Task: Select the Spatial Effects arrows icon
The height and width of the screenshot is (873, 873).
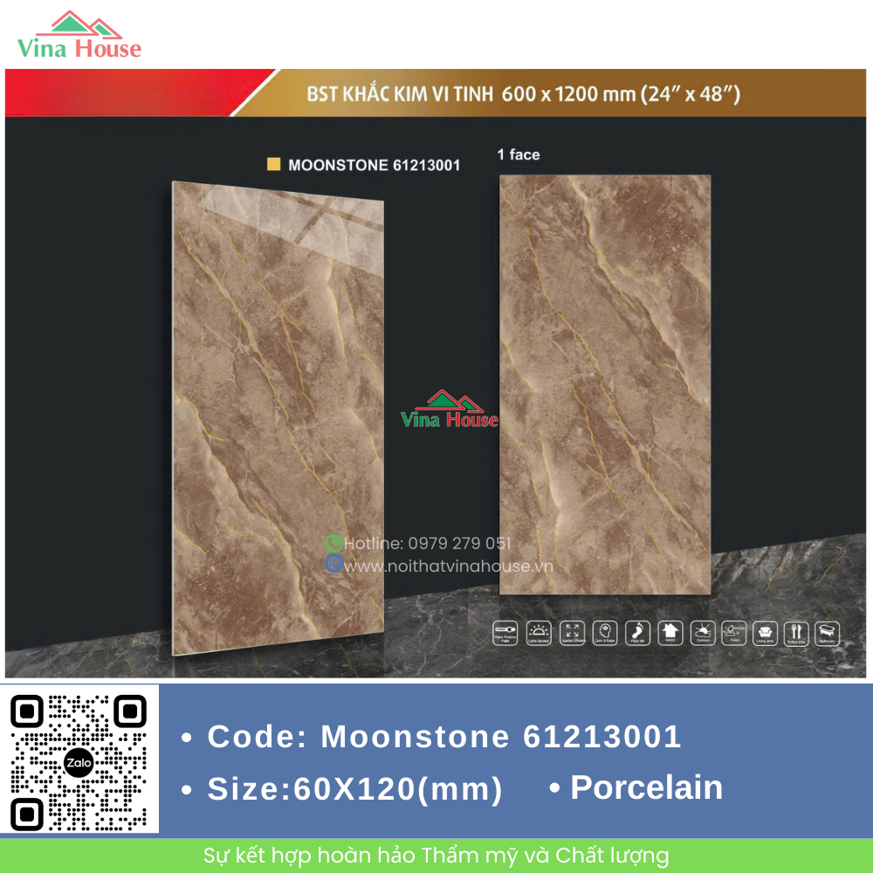Action: click(572, 633)
